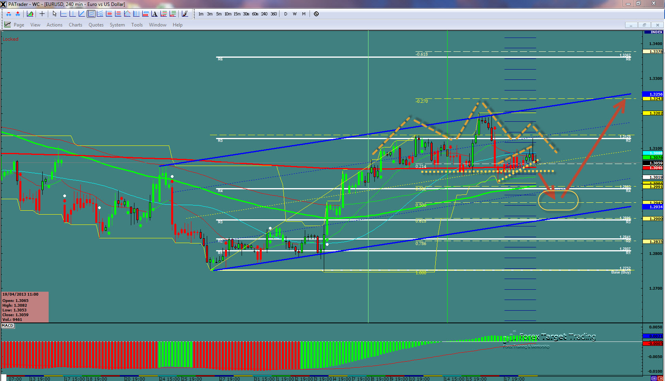
Task: Open the Charts menu
Action: pos(76,25)
